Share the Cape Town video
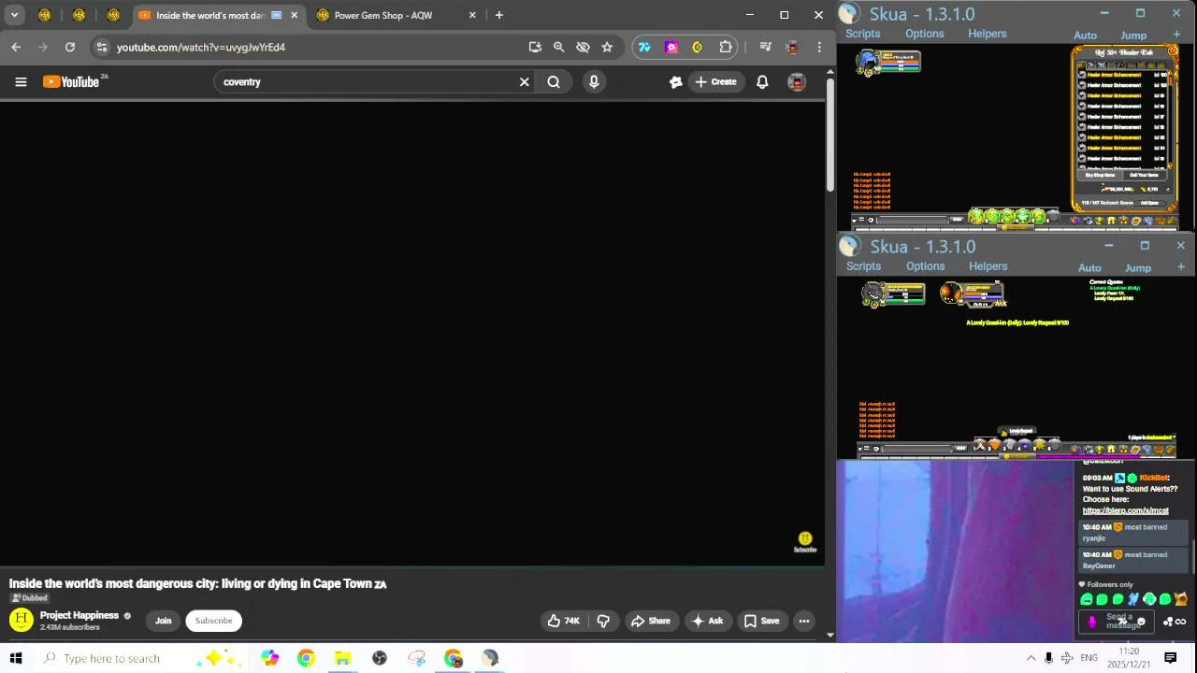 point(650,621)
